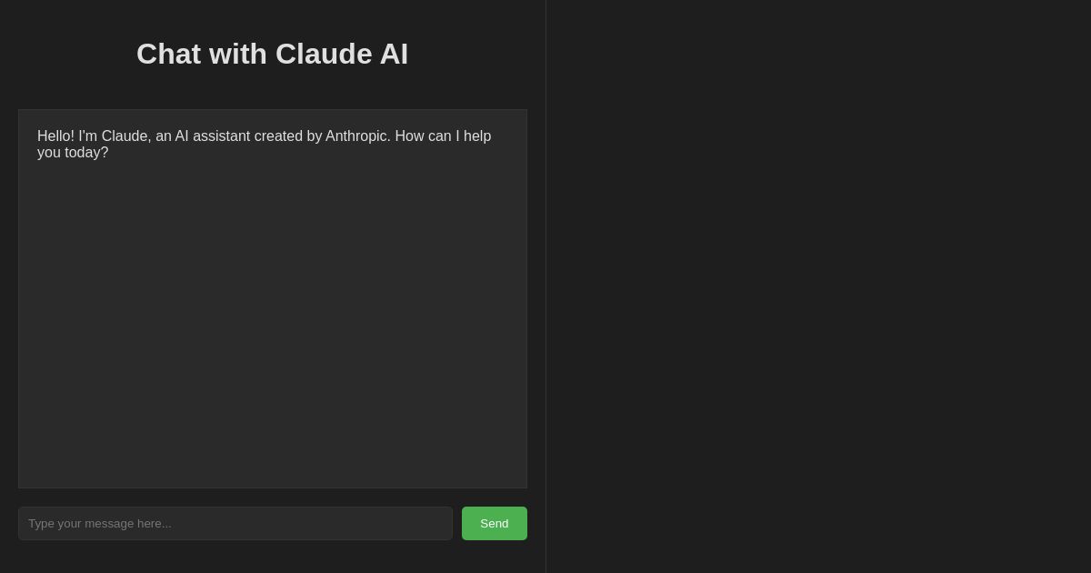Place cursor in the message composer
Viewport: 1091px width, 573px height.
(235, 523)
